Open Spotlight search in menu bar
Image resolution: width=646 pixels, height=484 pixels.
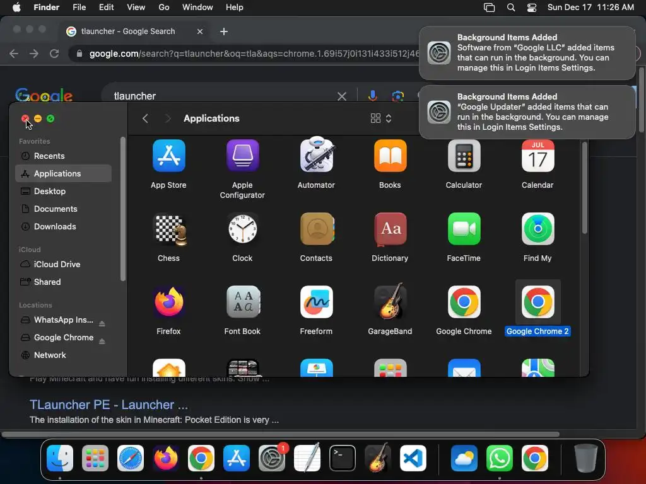511,8
